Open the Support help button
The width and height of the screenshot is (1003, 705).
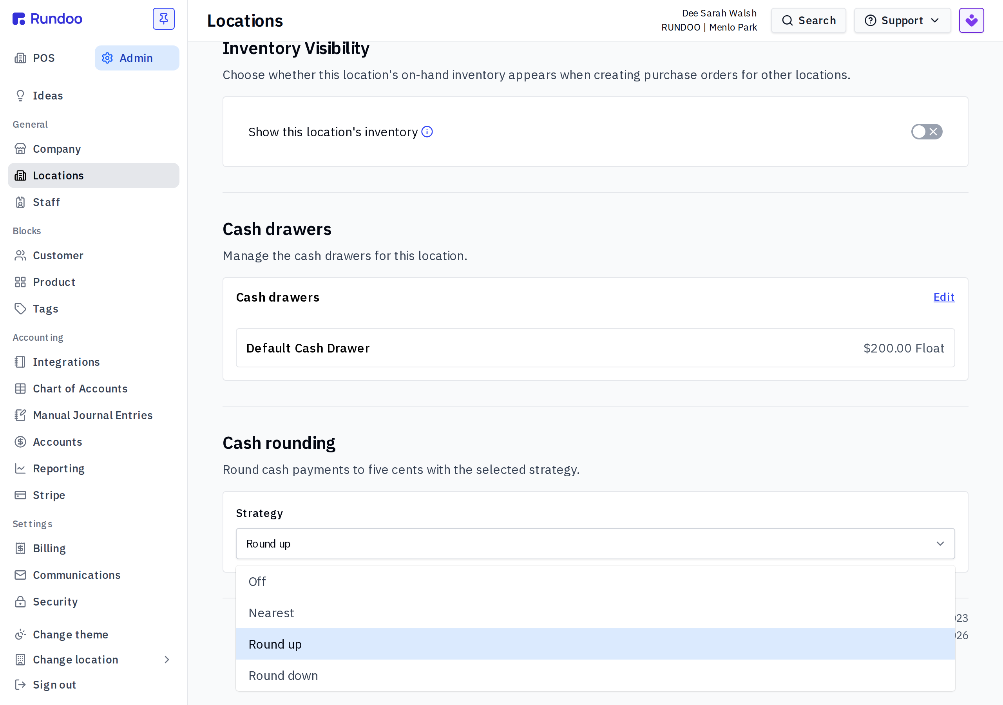tap(902, 20)
